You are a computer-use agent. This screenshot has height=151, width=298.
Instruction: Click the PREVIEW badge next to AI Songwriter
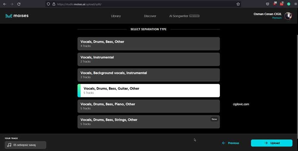tap(194, 16)
